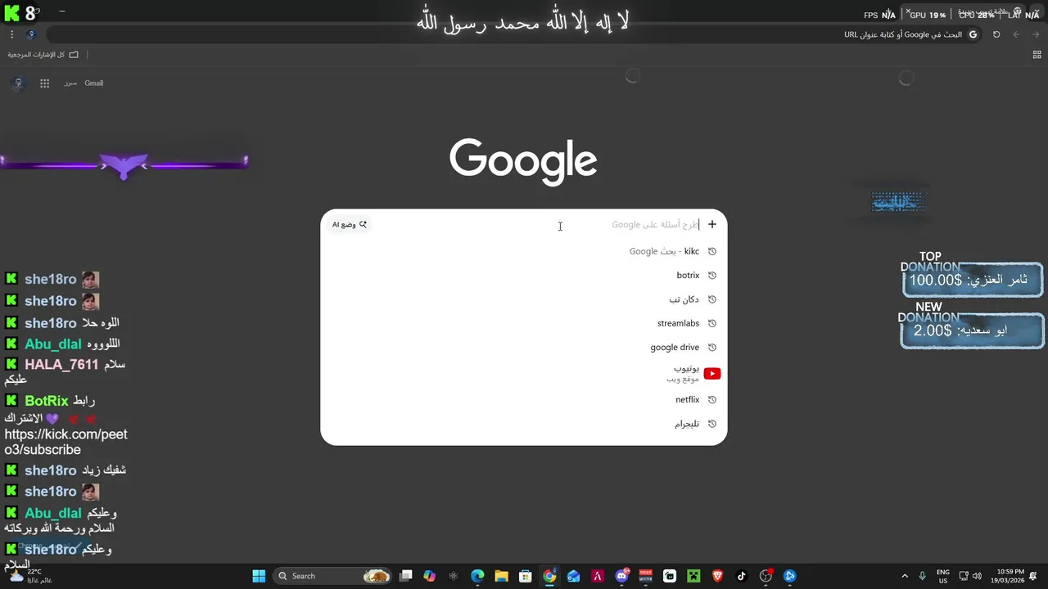Switch to AI mode (وضع AI) button
The height and width of the screenshot is (589, 1048).
tap(350, 224)
